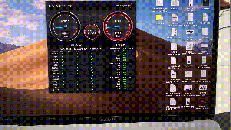
Task: Select screenshot file ending 3.56.14
Action: click(x=203, y=76)
